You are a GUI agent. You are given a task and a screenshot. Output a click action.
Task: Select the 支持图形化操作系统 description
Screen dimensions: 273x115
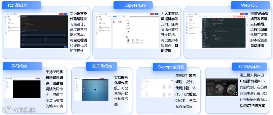(x=121, y=91)
